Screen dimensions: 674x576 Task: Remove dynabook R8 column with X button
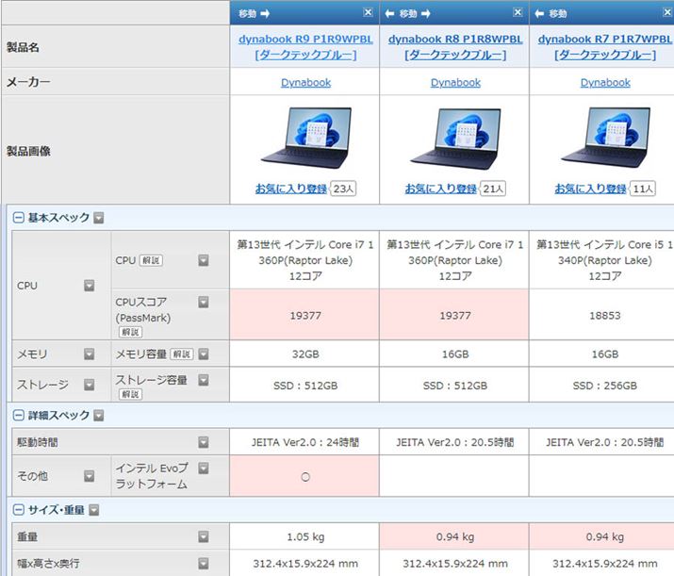518,12
